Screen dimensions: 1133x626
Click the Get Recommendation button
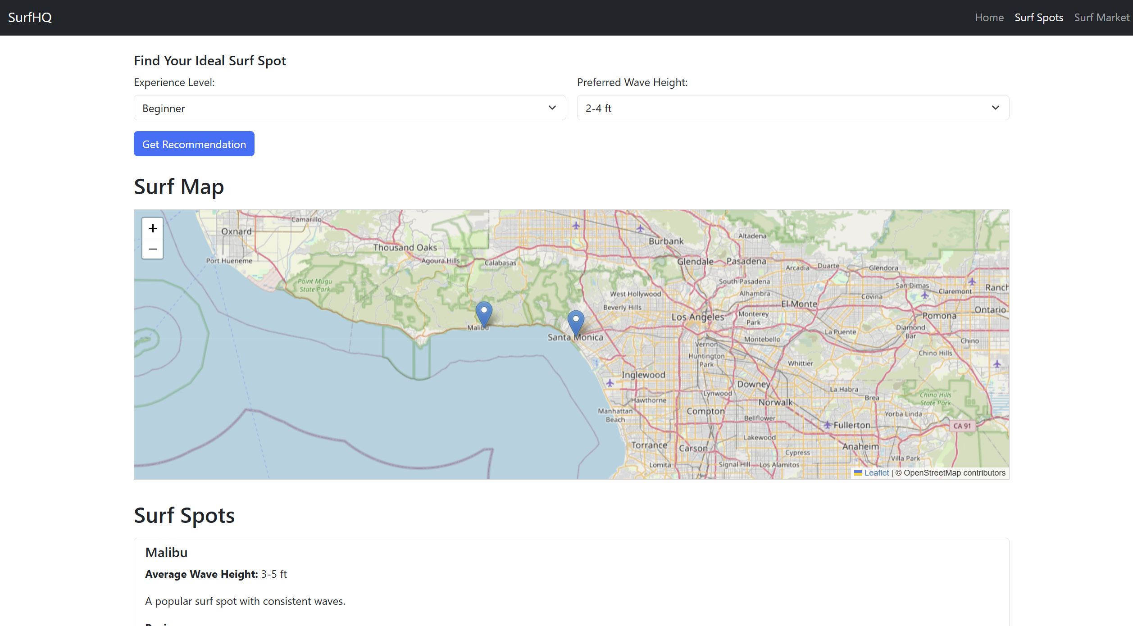(194, 144)
